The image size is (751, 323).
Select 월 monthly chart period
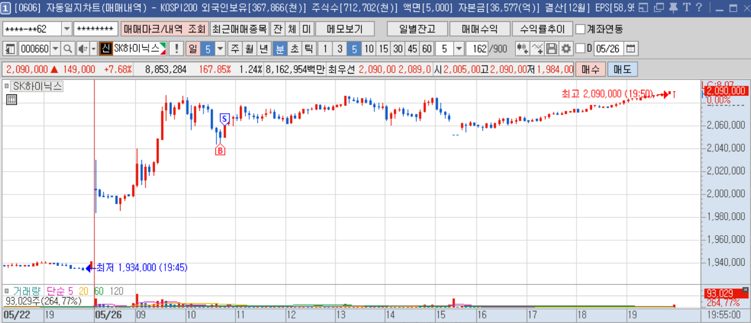249,49
